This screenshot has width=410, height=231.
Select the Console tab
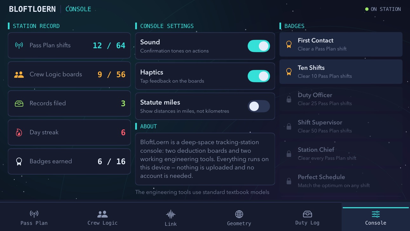click(x=376, y=218)
